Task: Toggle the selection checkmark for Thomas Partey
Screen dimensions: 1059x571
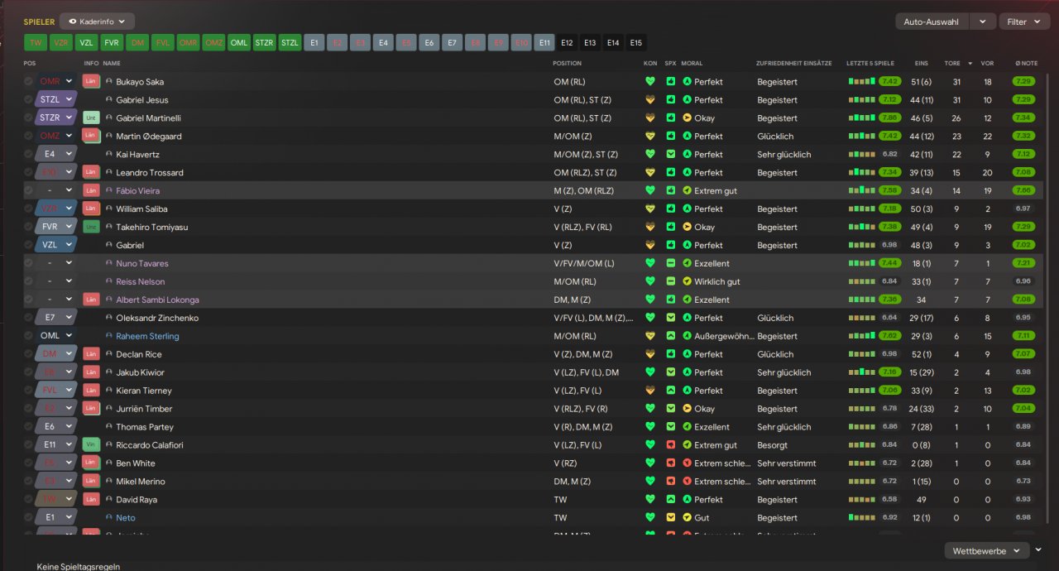Action: pos(29,427)
